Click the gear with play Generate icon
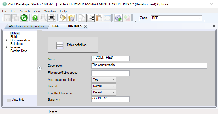The width and height of the screenshot is (218, 114). (x=118, y=18)
